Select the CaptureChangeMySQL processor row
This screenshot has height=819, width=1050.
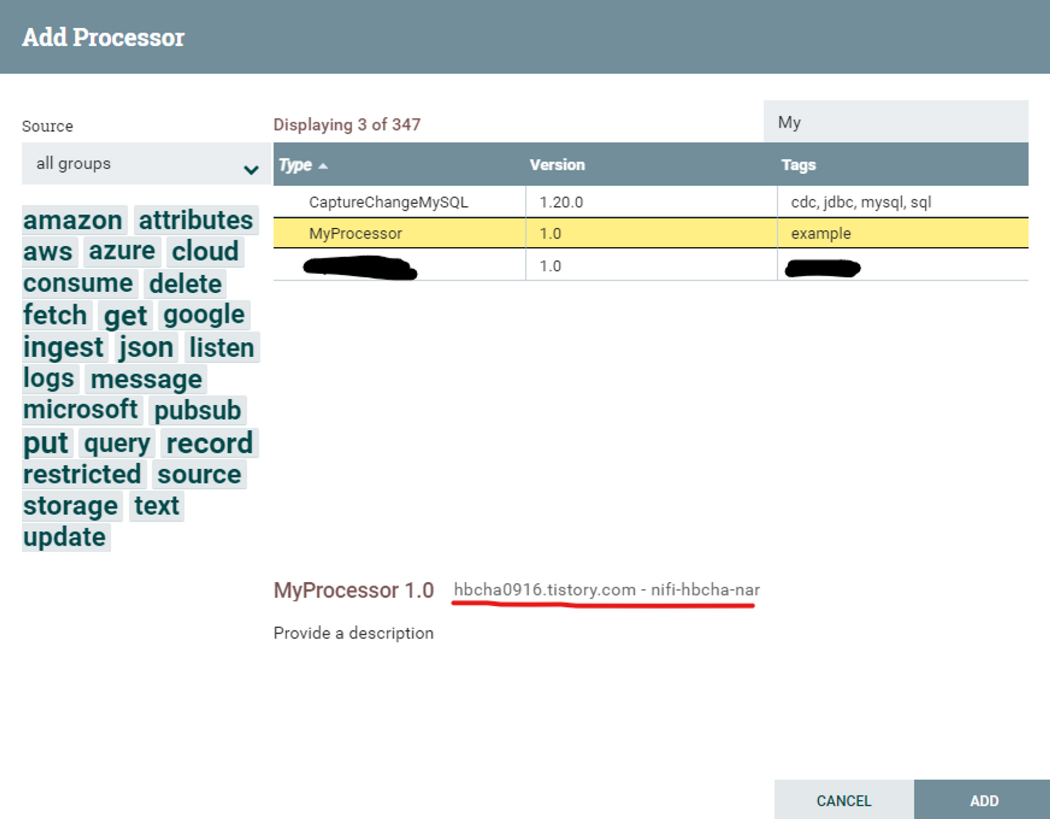(388, 202)
